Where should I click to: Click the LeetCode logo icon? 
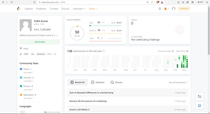coord(19,9)
